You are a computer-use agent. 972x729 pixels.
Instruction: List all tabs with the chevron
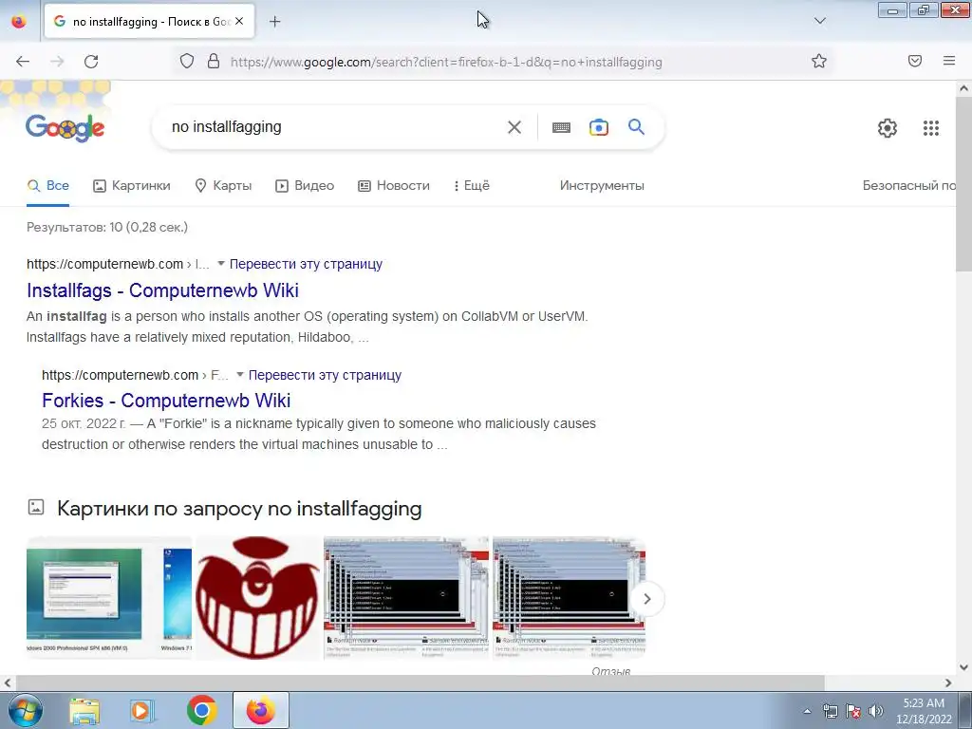tap(819, 21)
